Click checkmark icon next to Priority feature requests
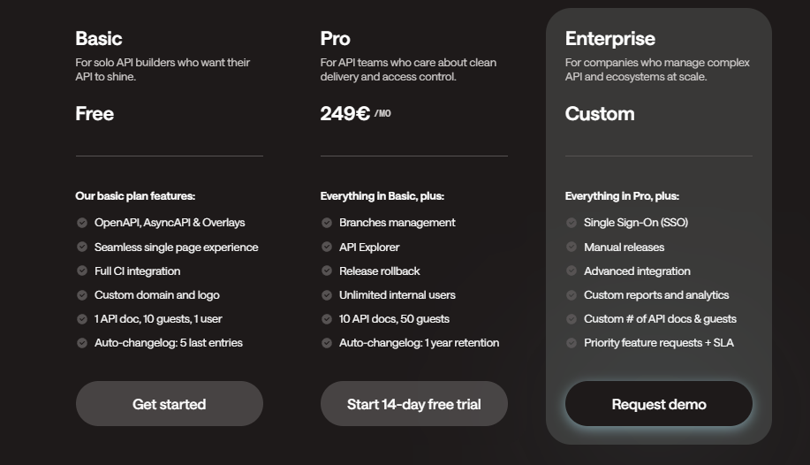The width and height of the screenshot is (810, 465). click(572, 343)
